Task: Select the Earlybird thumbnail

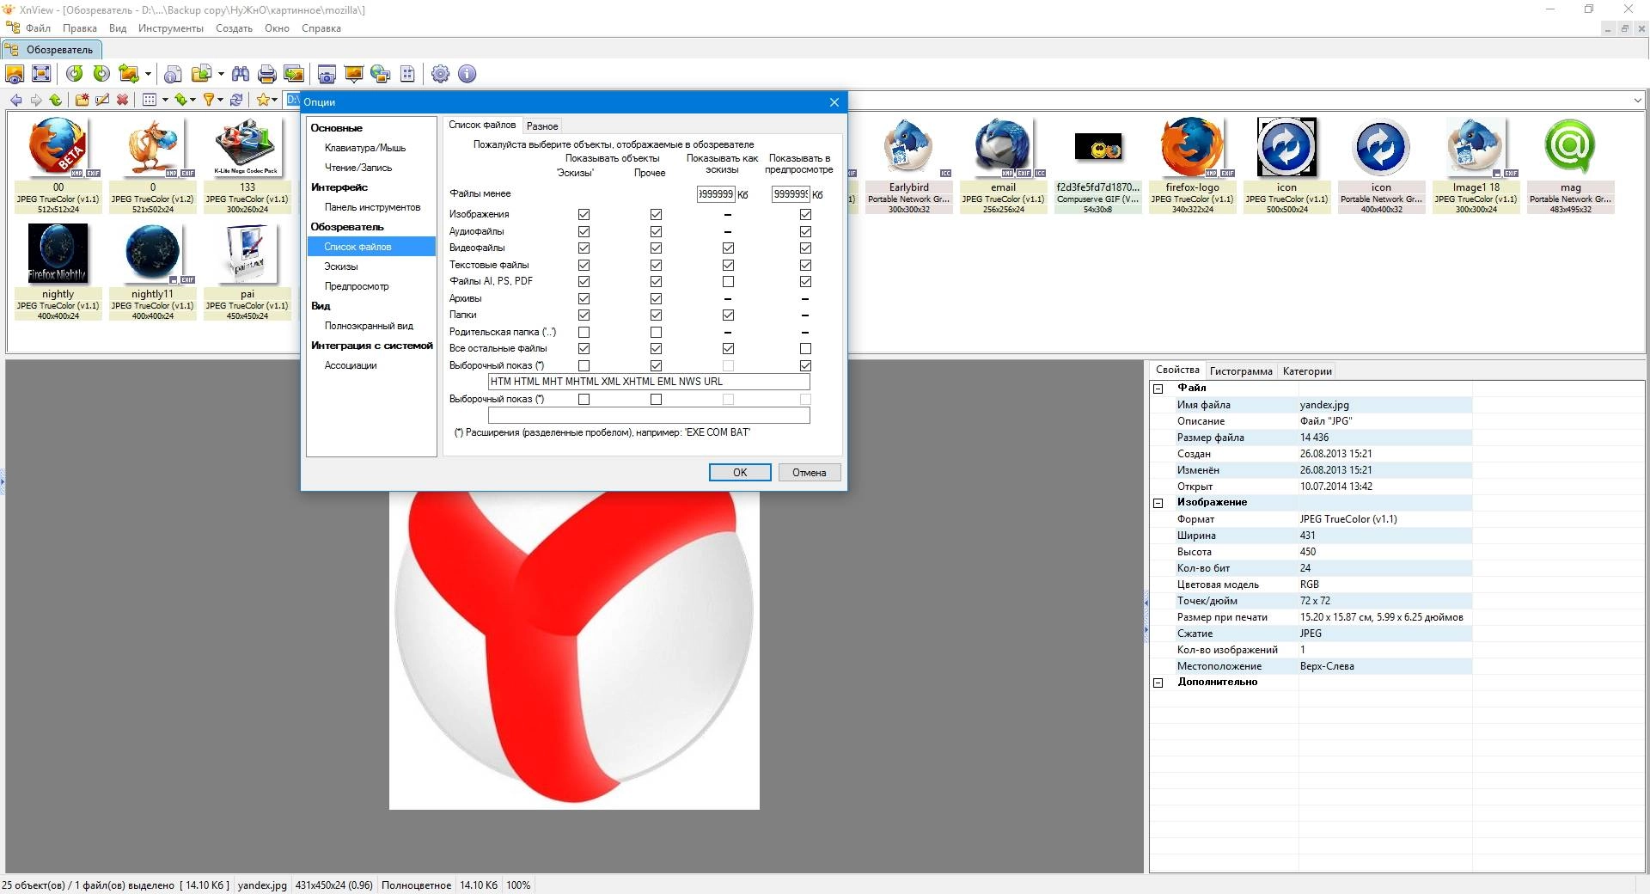Action: pyautogui.click(x=908, y=166)
